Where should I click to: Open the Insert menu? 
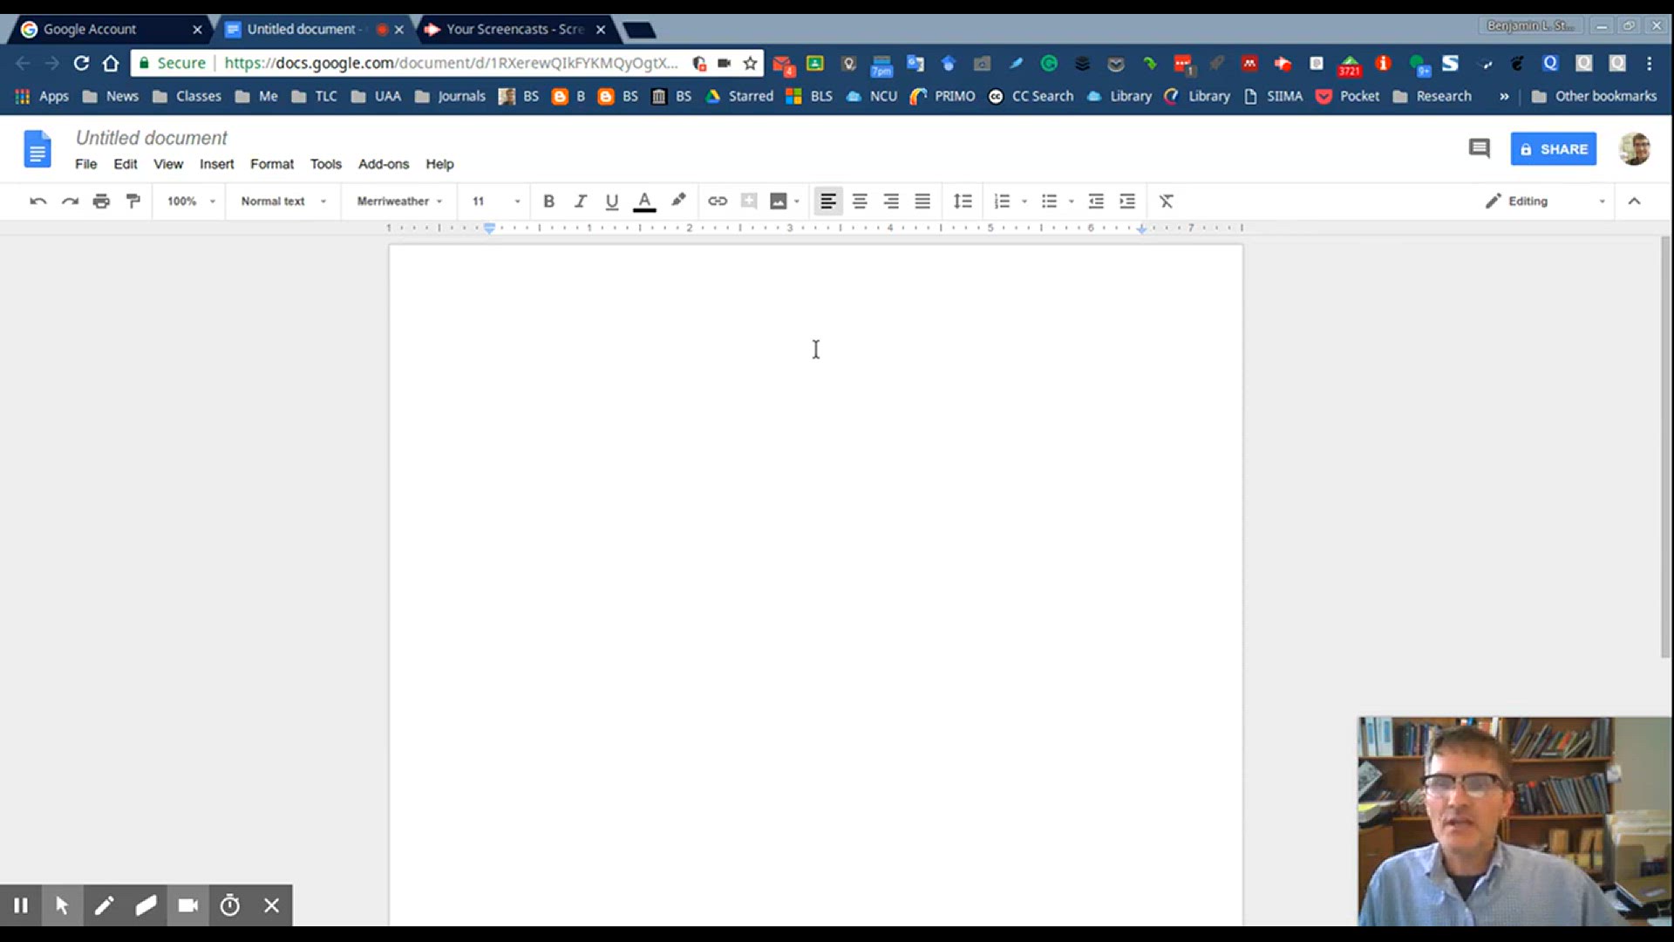pyautogui.click(x=216, y=163)
